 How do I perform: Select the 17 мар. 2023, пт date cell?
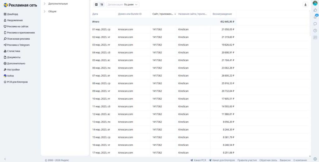[x=101, y=153]
